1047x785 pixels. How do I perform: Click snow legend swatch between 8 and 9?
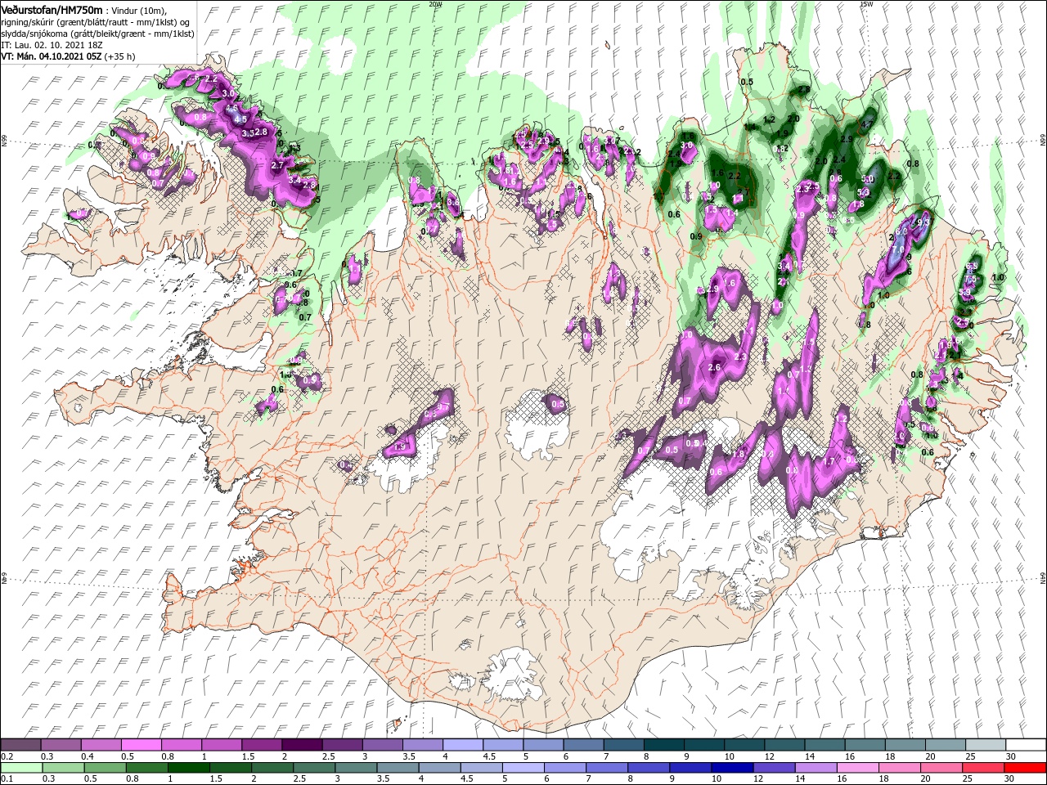pyautogui.click(x=664, y=745)
